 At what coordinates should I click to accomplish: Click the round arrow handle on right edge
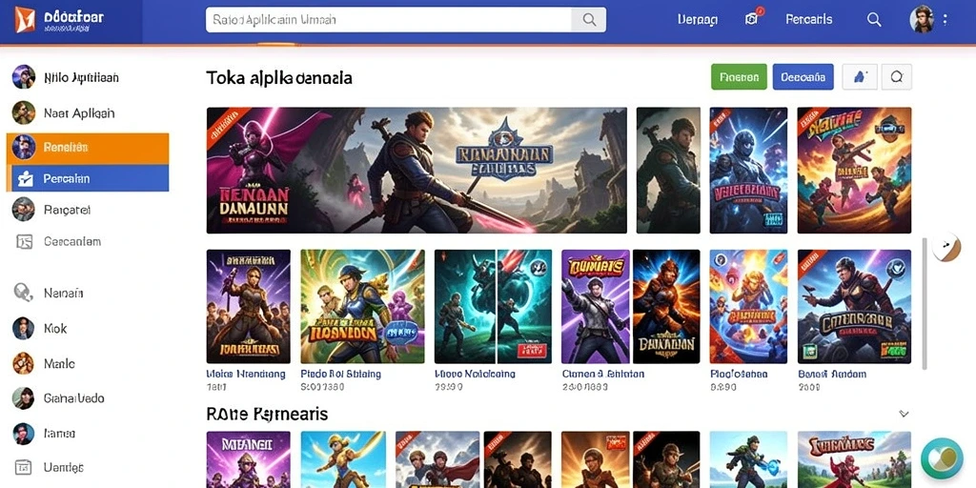[946, 247]
